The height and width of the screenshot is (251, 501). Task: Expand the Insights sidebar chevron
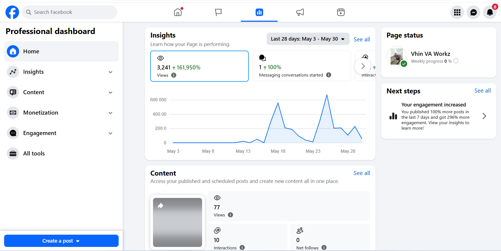[110, 72]
